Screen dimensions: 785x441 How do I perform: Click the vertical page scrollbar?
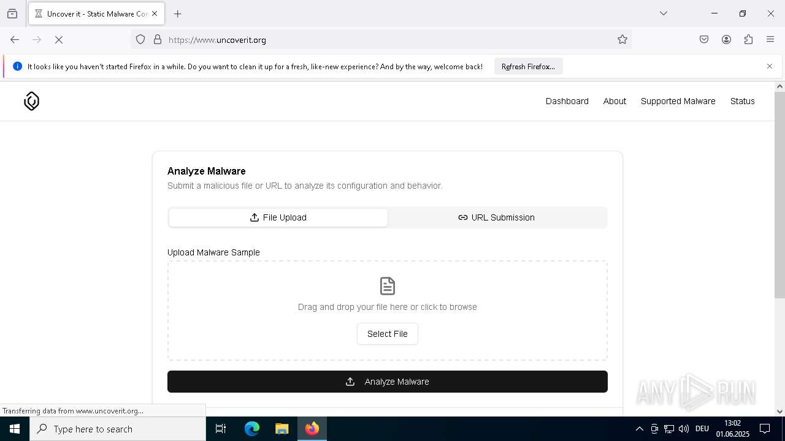pos(779,196)
